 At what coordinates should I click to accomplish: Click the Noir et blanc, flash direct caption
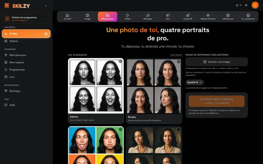[x=82, y=120]
